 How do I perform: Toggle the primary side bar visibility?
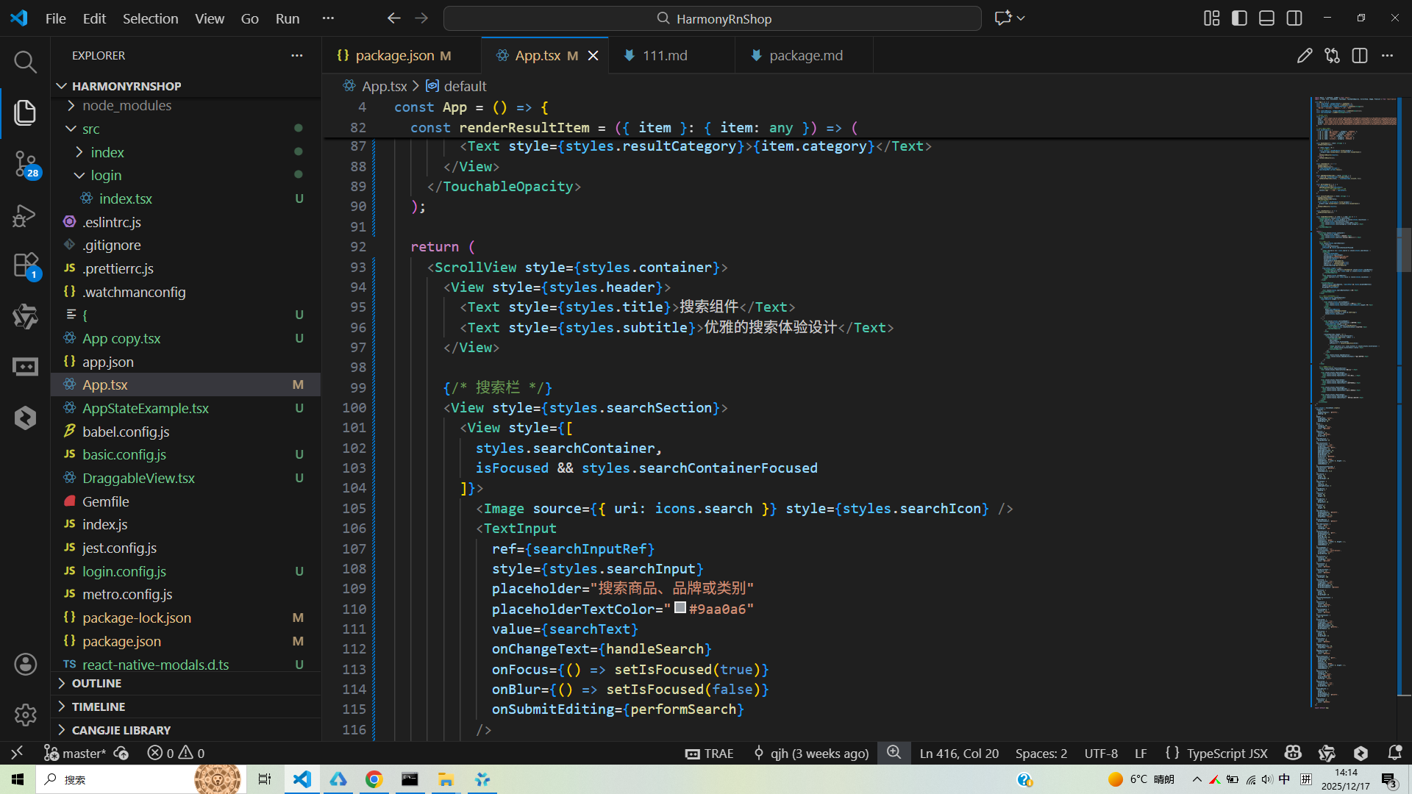point(1239,18)
